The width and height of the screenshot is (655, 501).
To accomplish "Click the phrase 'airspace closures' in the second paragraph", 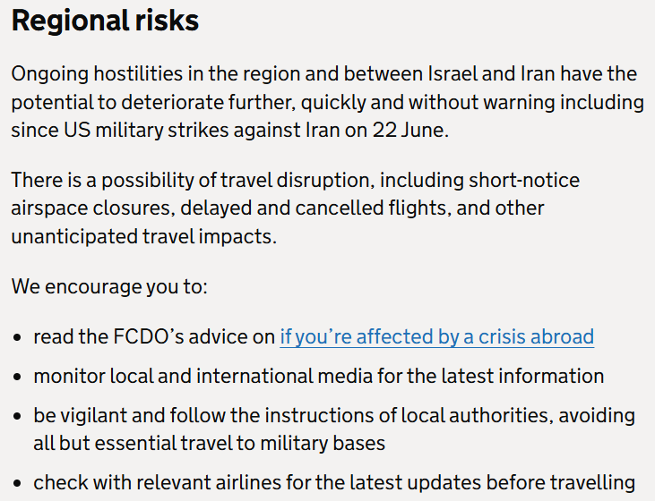I will (x=90, y=208).
